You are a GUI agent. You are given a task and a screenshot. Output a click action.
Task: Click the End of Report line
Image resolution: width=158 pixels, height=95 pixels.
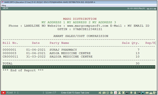(23, 70)
